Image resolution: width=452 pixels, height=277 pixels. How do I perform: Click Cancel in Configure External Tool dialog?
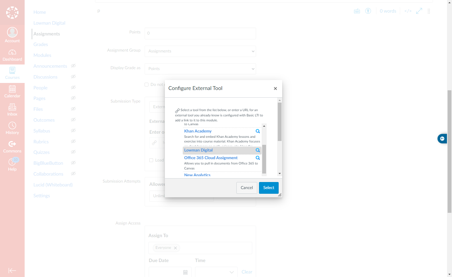coord(247,188)
